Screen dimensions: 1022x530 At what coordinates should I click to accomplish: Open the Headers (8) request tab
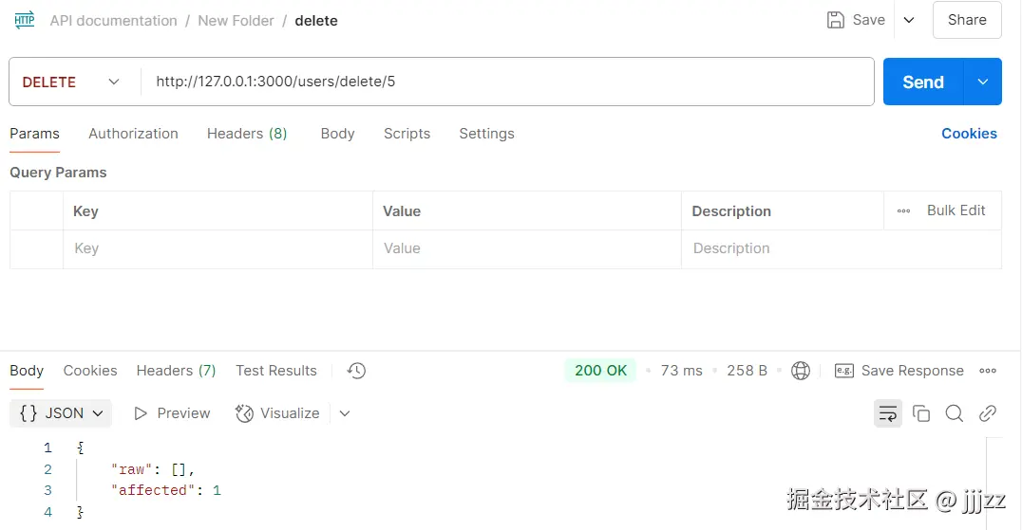tap(247, 134)
